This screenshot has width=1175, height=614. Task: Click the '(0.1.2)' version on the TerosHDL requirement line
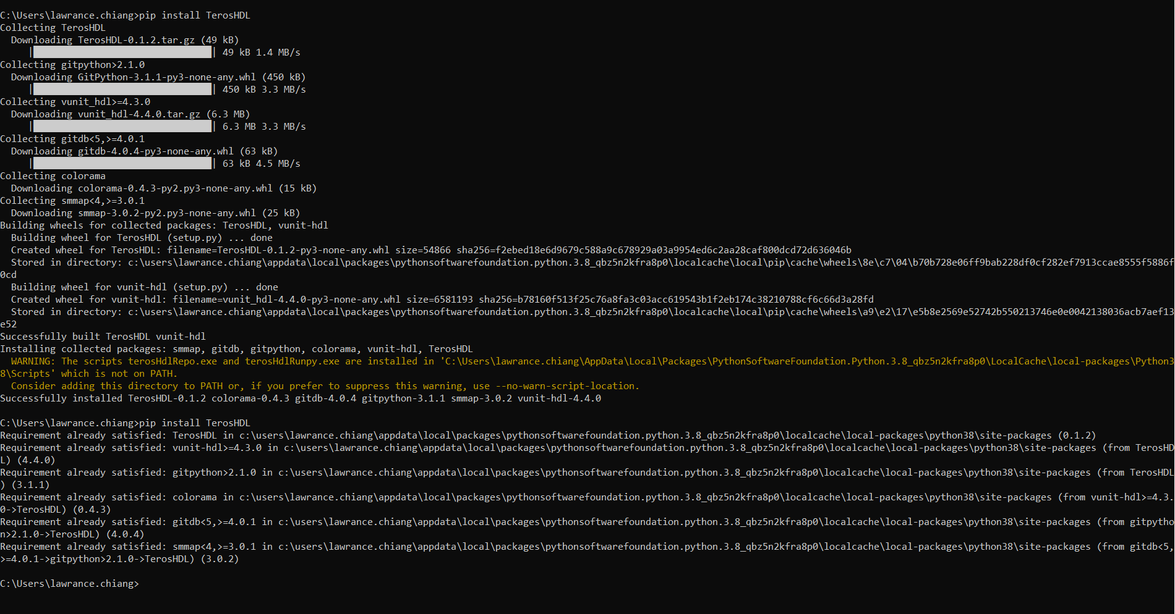click(x=1077, y=435)
